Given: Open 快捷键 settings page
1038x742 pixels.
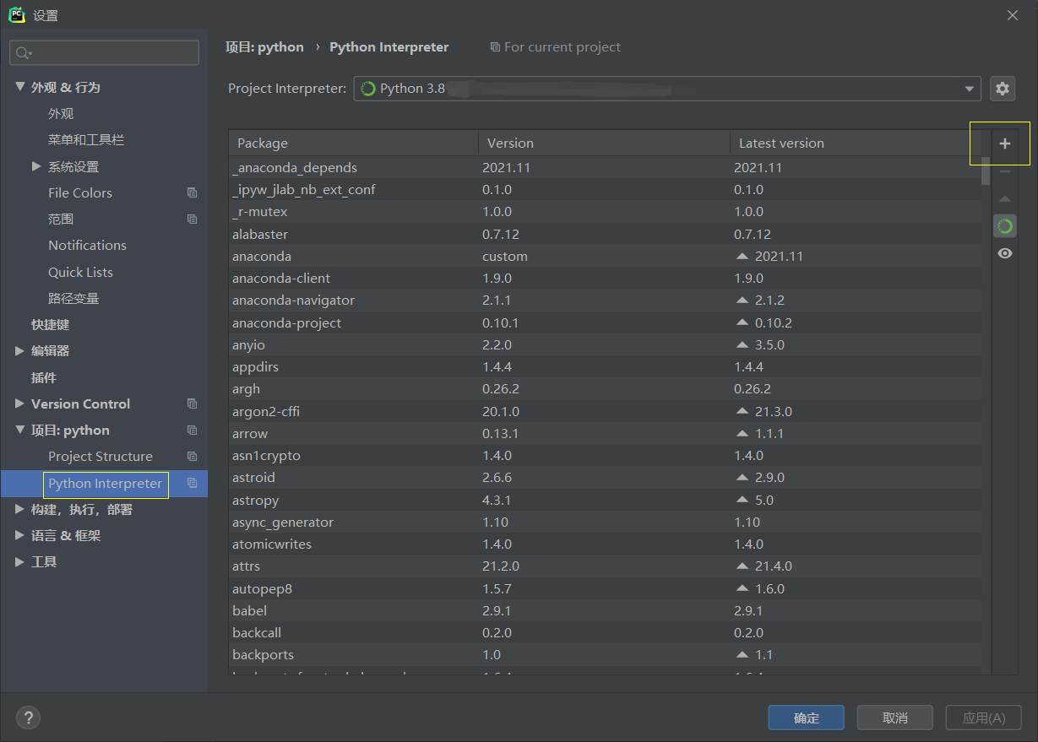Looking at the screenshot, I should (x=50, y=325).
